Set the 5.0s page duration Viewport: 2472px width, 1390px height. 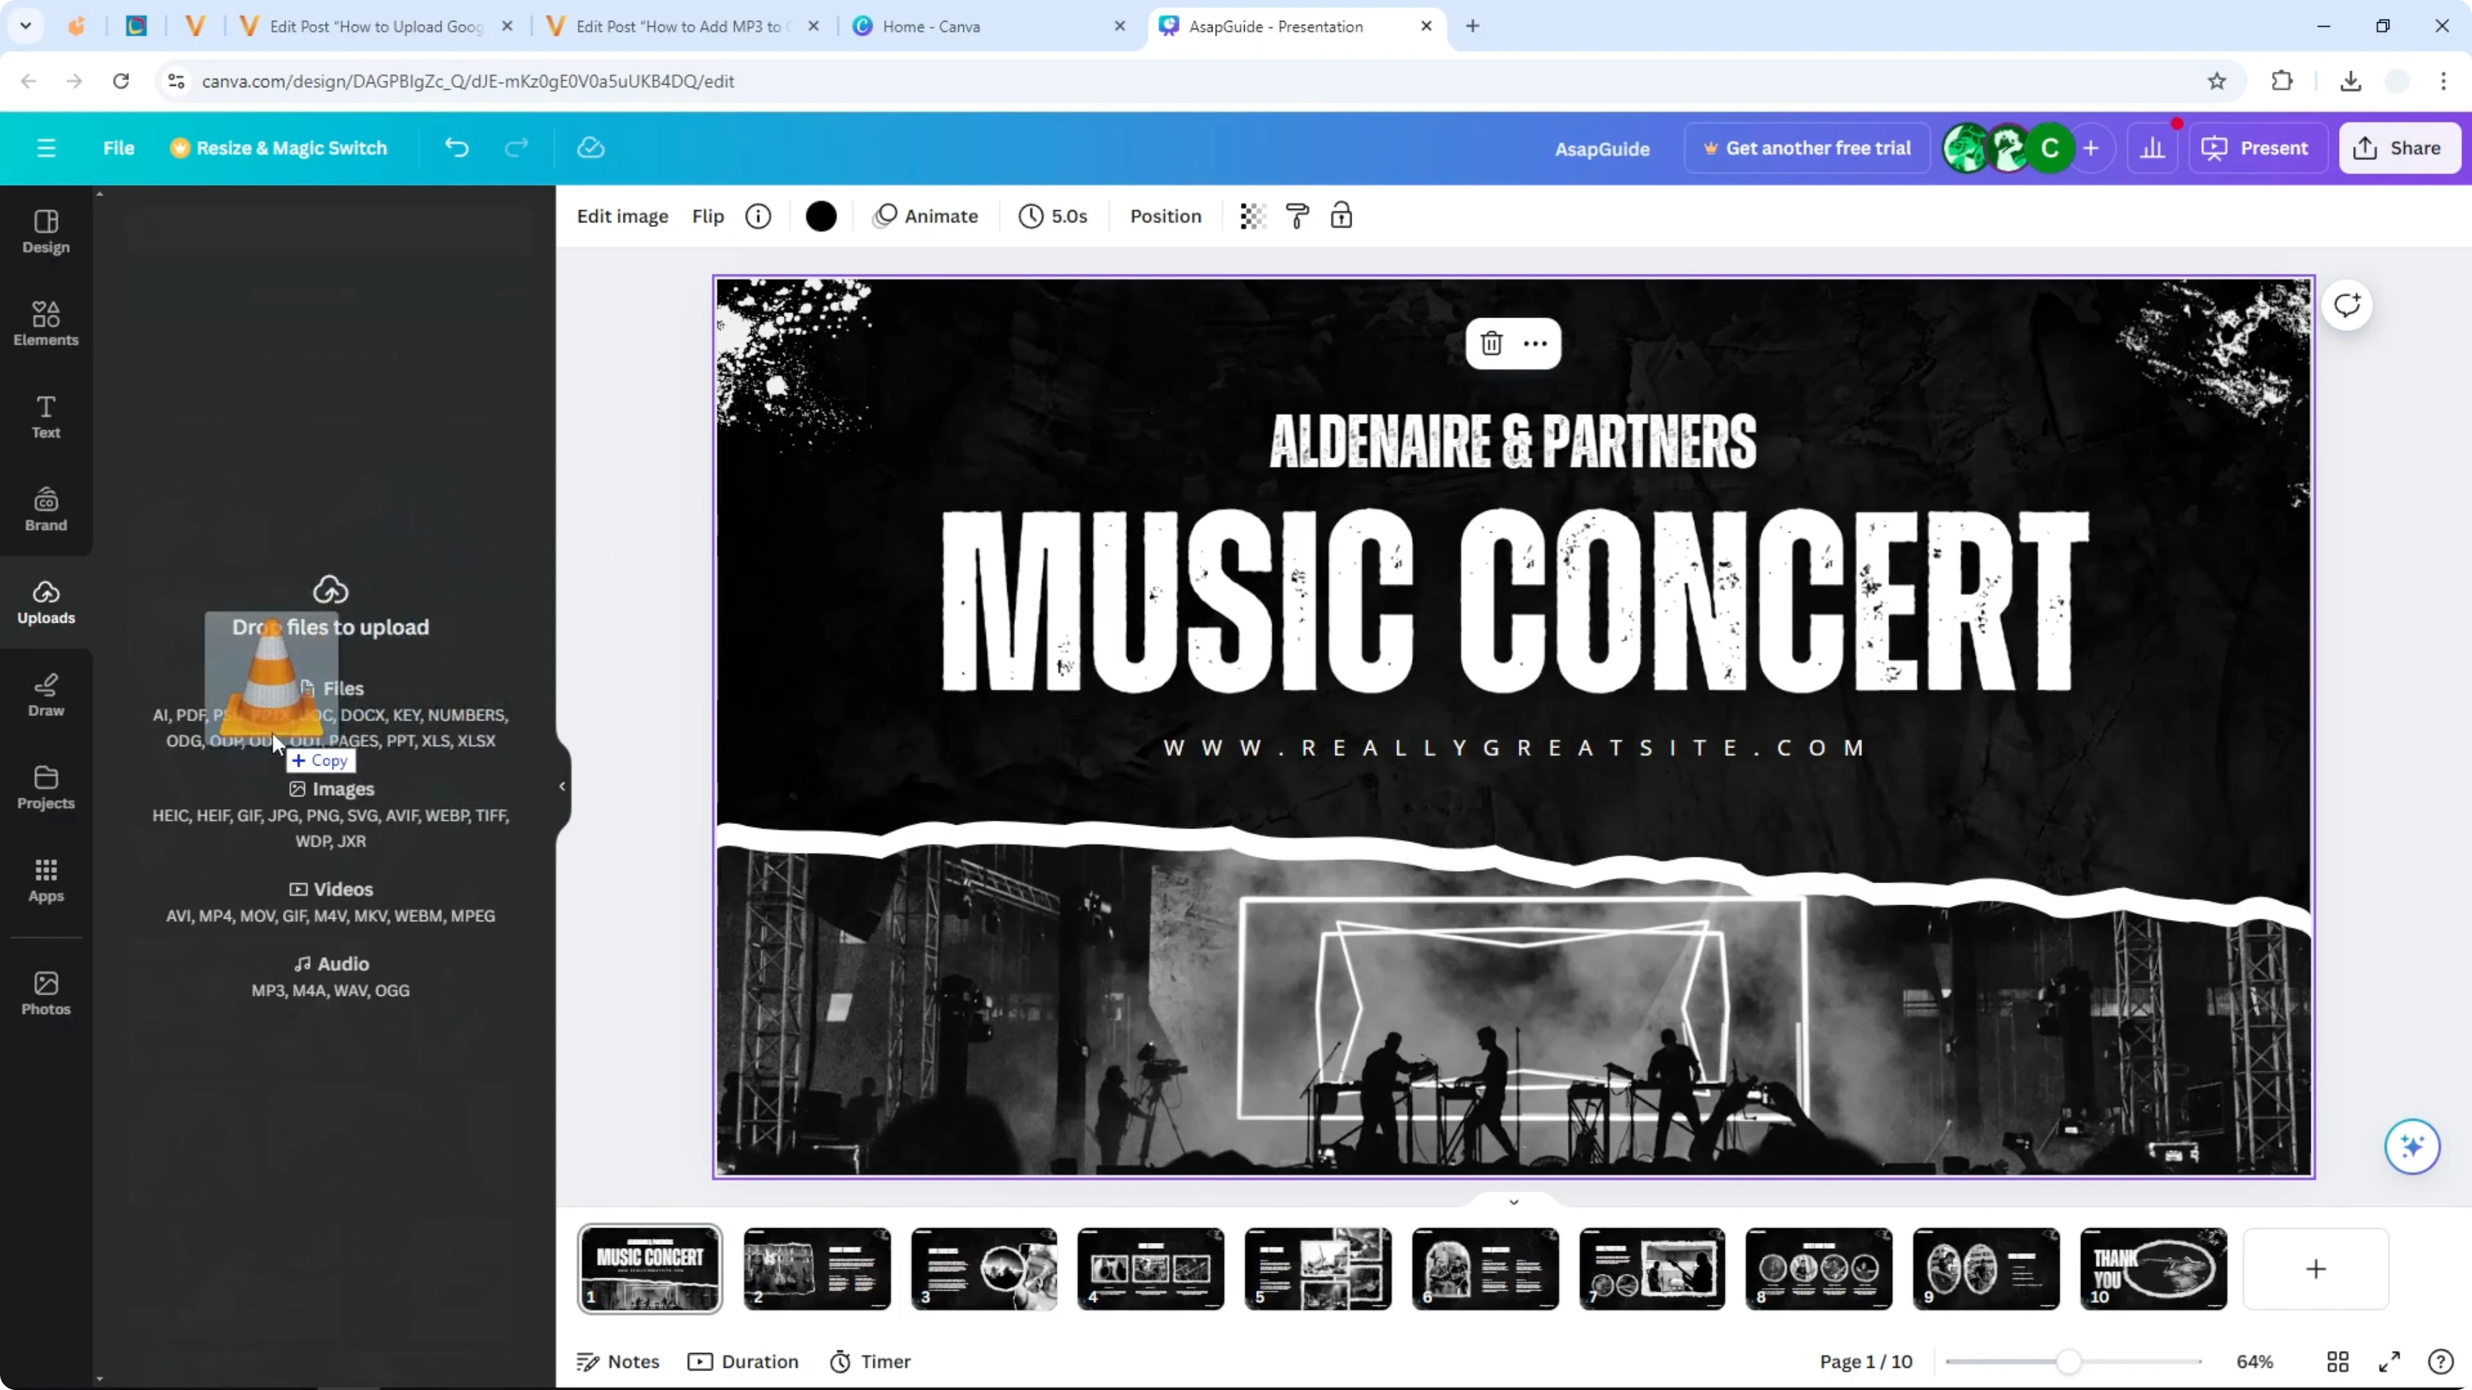1053,216
